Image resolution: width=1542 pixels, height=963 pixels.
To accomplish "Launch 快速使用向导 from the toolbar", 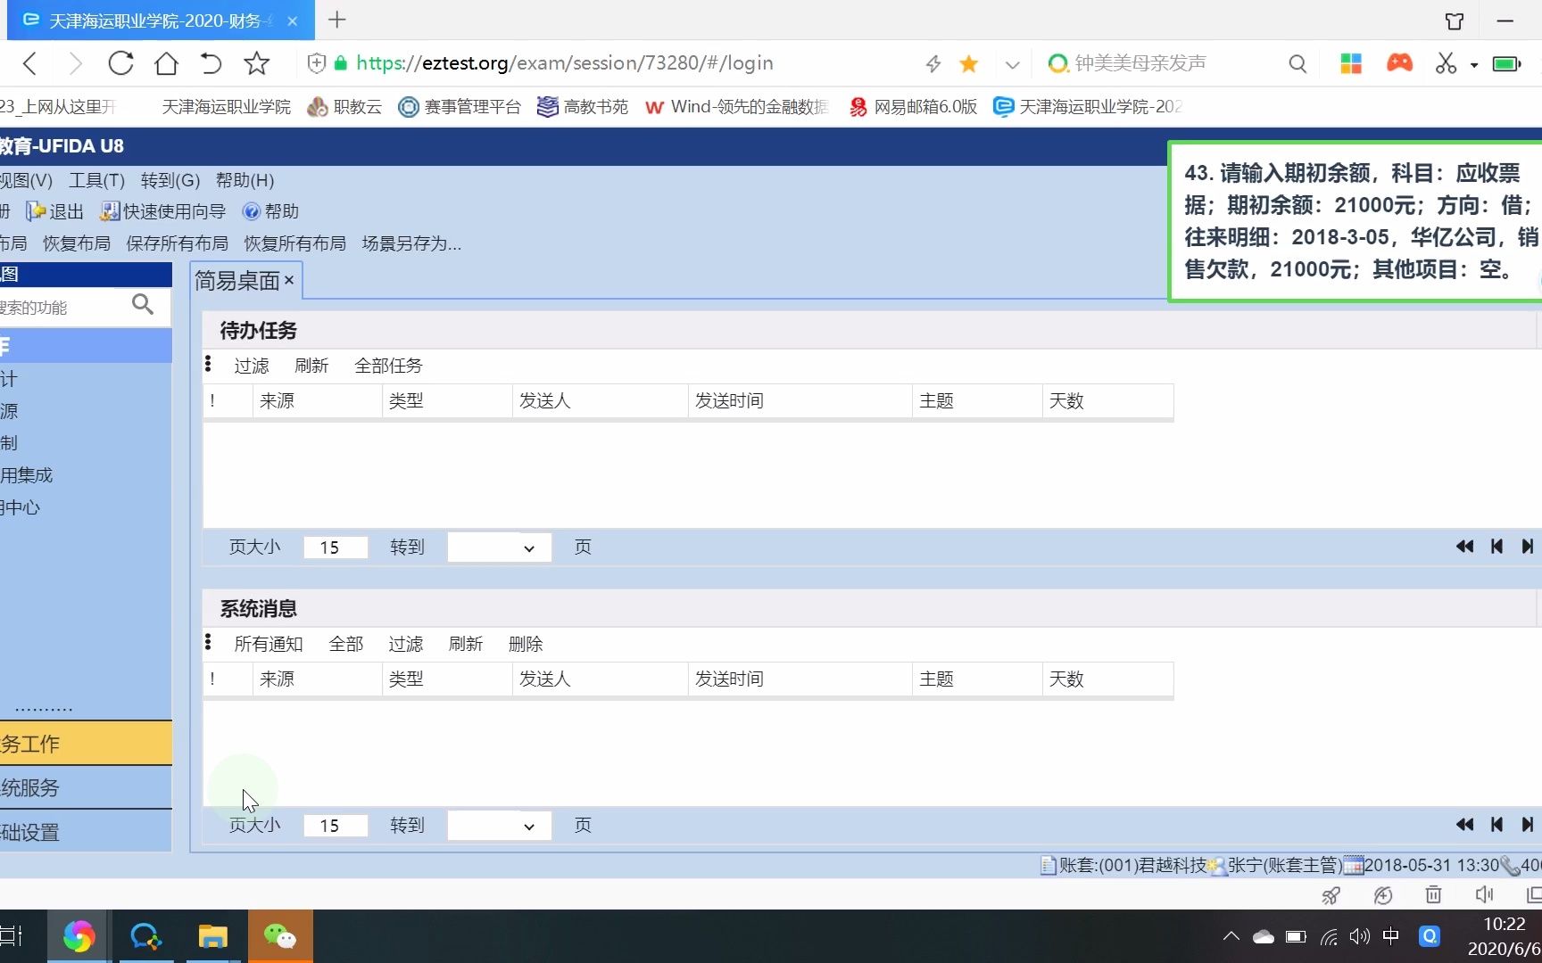I will (162, 211).
